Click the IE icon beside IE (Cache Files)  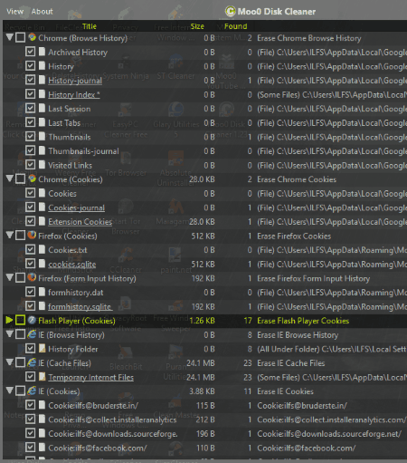(x=32, y=362)
